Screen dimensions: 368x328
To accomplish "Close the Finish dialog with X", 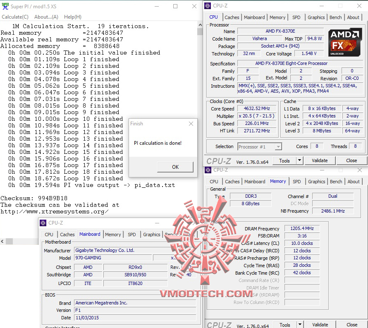I will [x=191, y=124].
